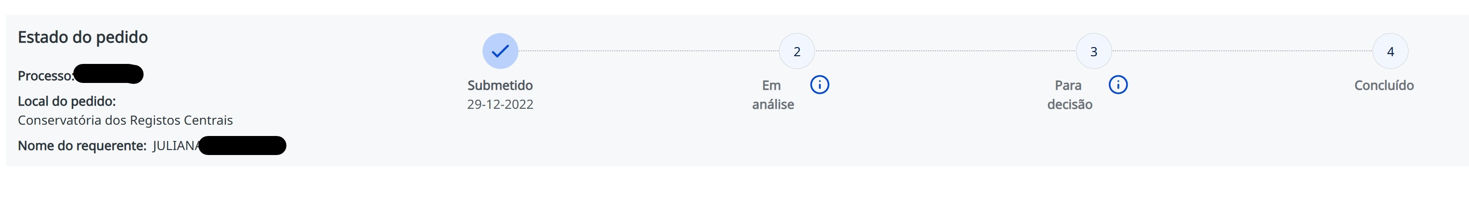Click the info icon beside Em análise
This screenshot has width=1469, height=199.
click(820, 85)
